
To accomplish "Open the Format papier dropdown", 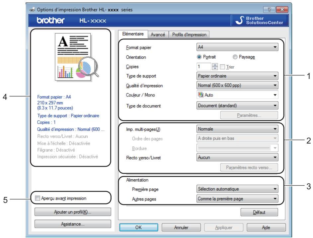I will coord(237,47).
